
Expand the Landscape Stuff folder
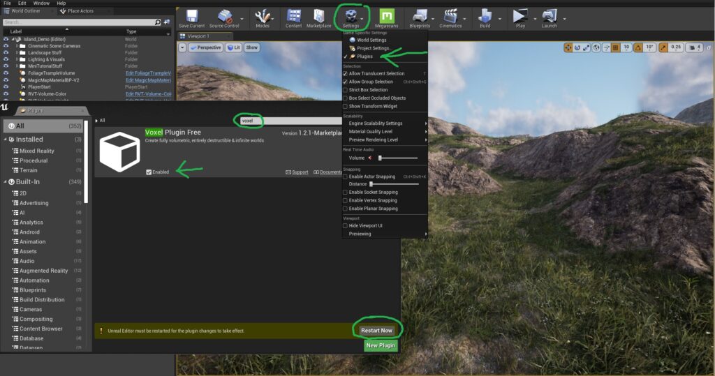[x=17, y=53]
